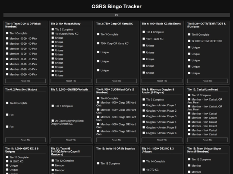Check Goggles + Amulet Player 4
233x174 pixels.
[144, 122]
